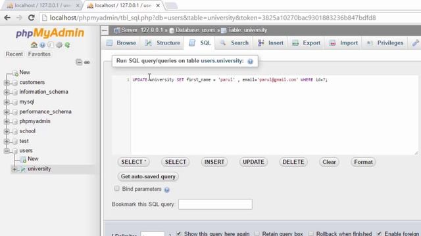Click the DELETE query template button
This screenshot has height=236, width=421.
(293, 162)
